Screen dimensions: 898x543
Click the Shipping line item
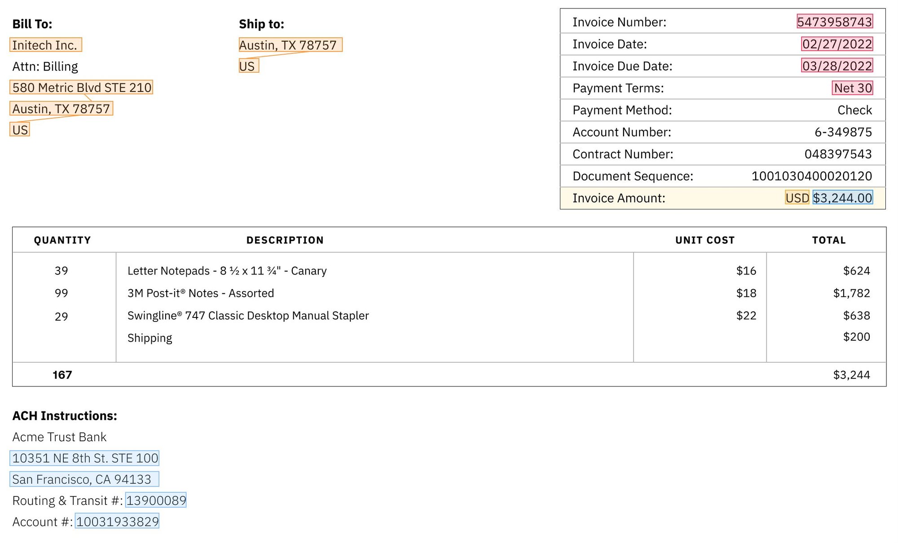click(150, 338)
